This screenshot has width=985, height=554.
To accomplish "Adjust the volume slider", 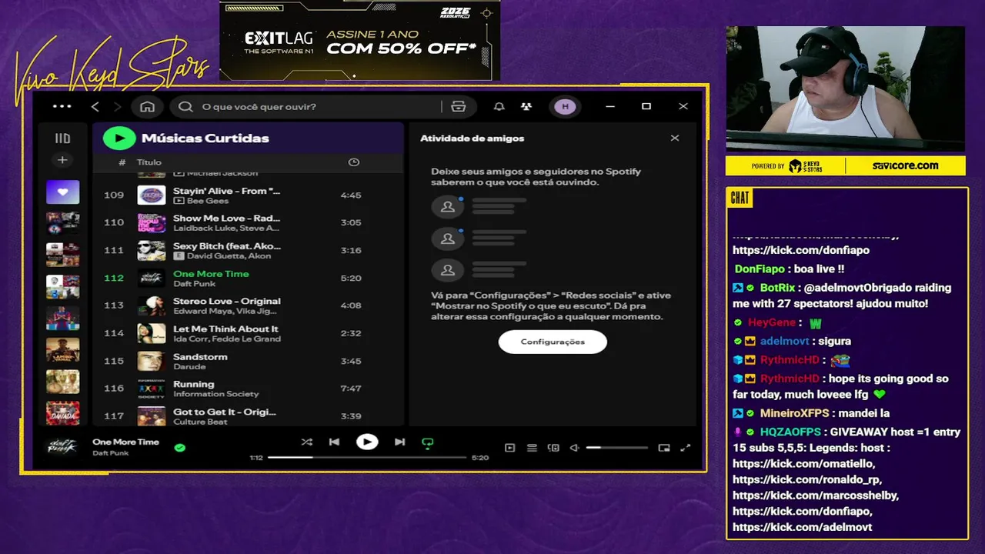I will coord(617,448).
